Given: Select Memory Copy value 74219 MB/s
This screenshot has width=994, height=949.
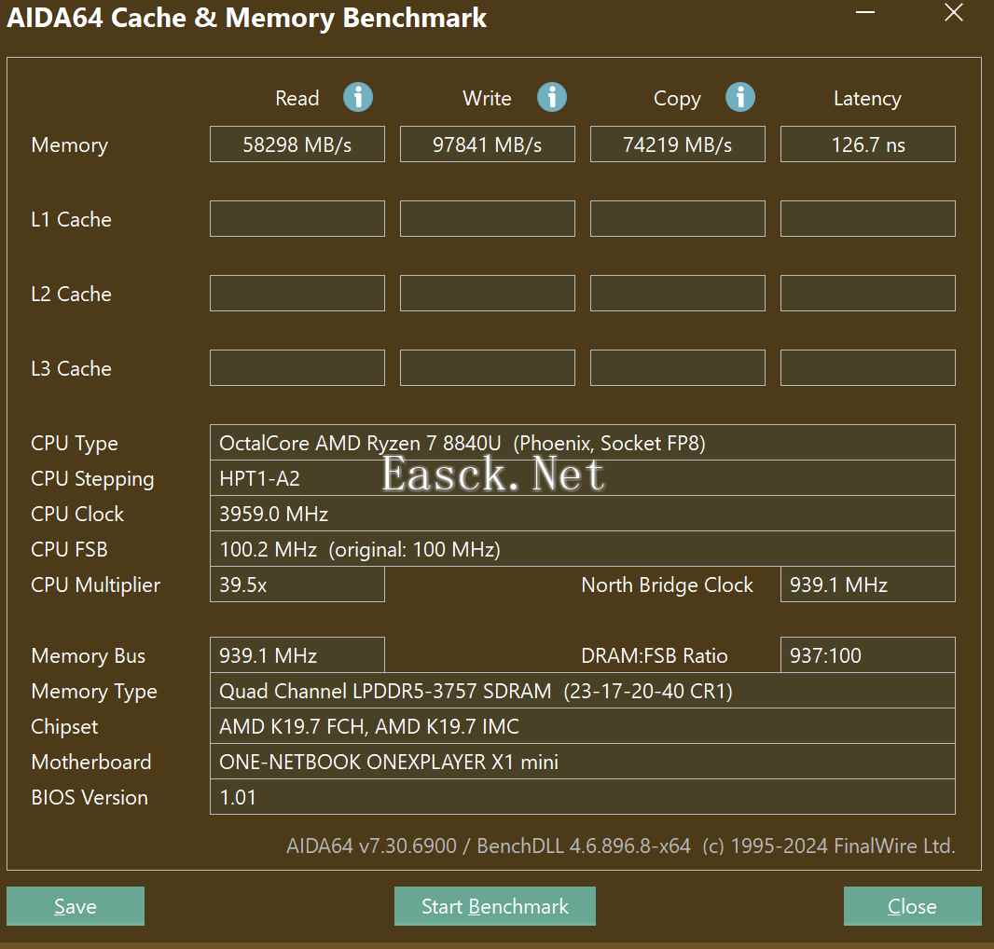Looking at the screenshot, I should click(x=678, y=144).
